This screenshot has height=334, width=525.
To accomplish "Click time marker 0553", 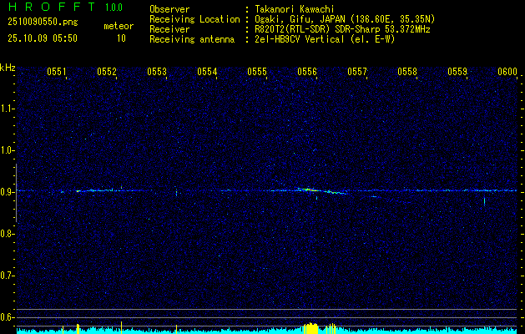I will click(157, 72).
